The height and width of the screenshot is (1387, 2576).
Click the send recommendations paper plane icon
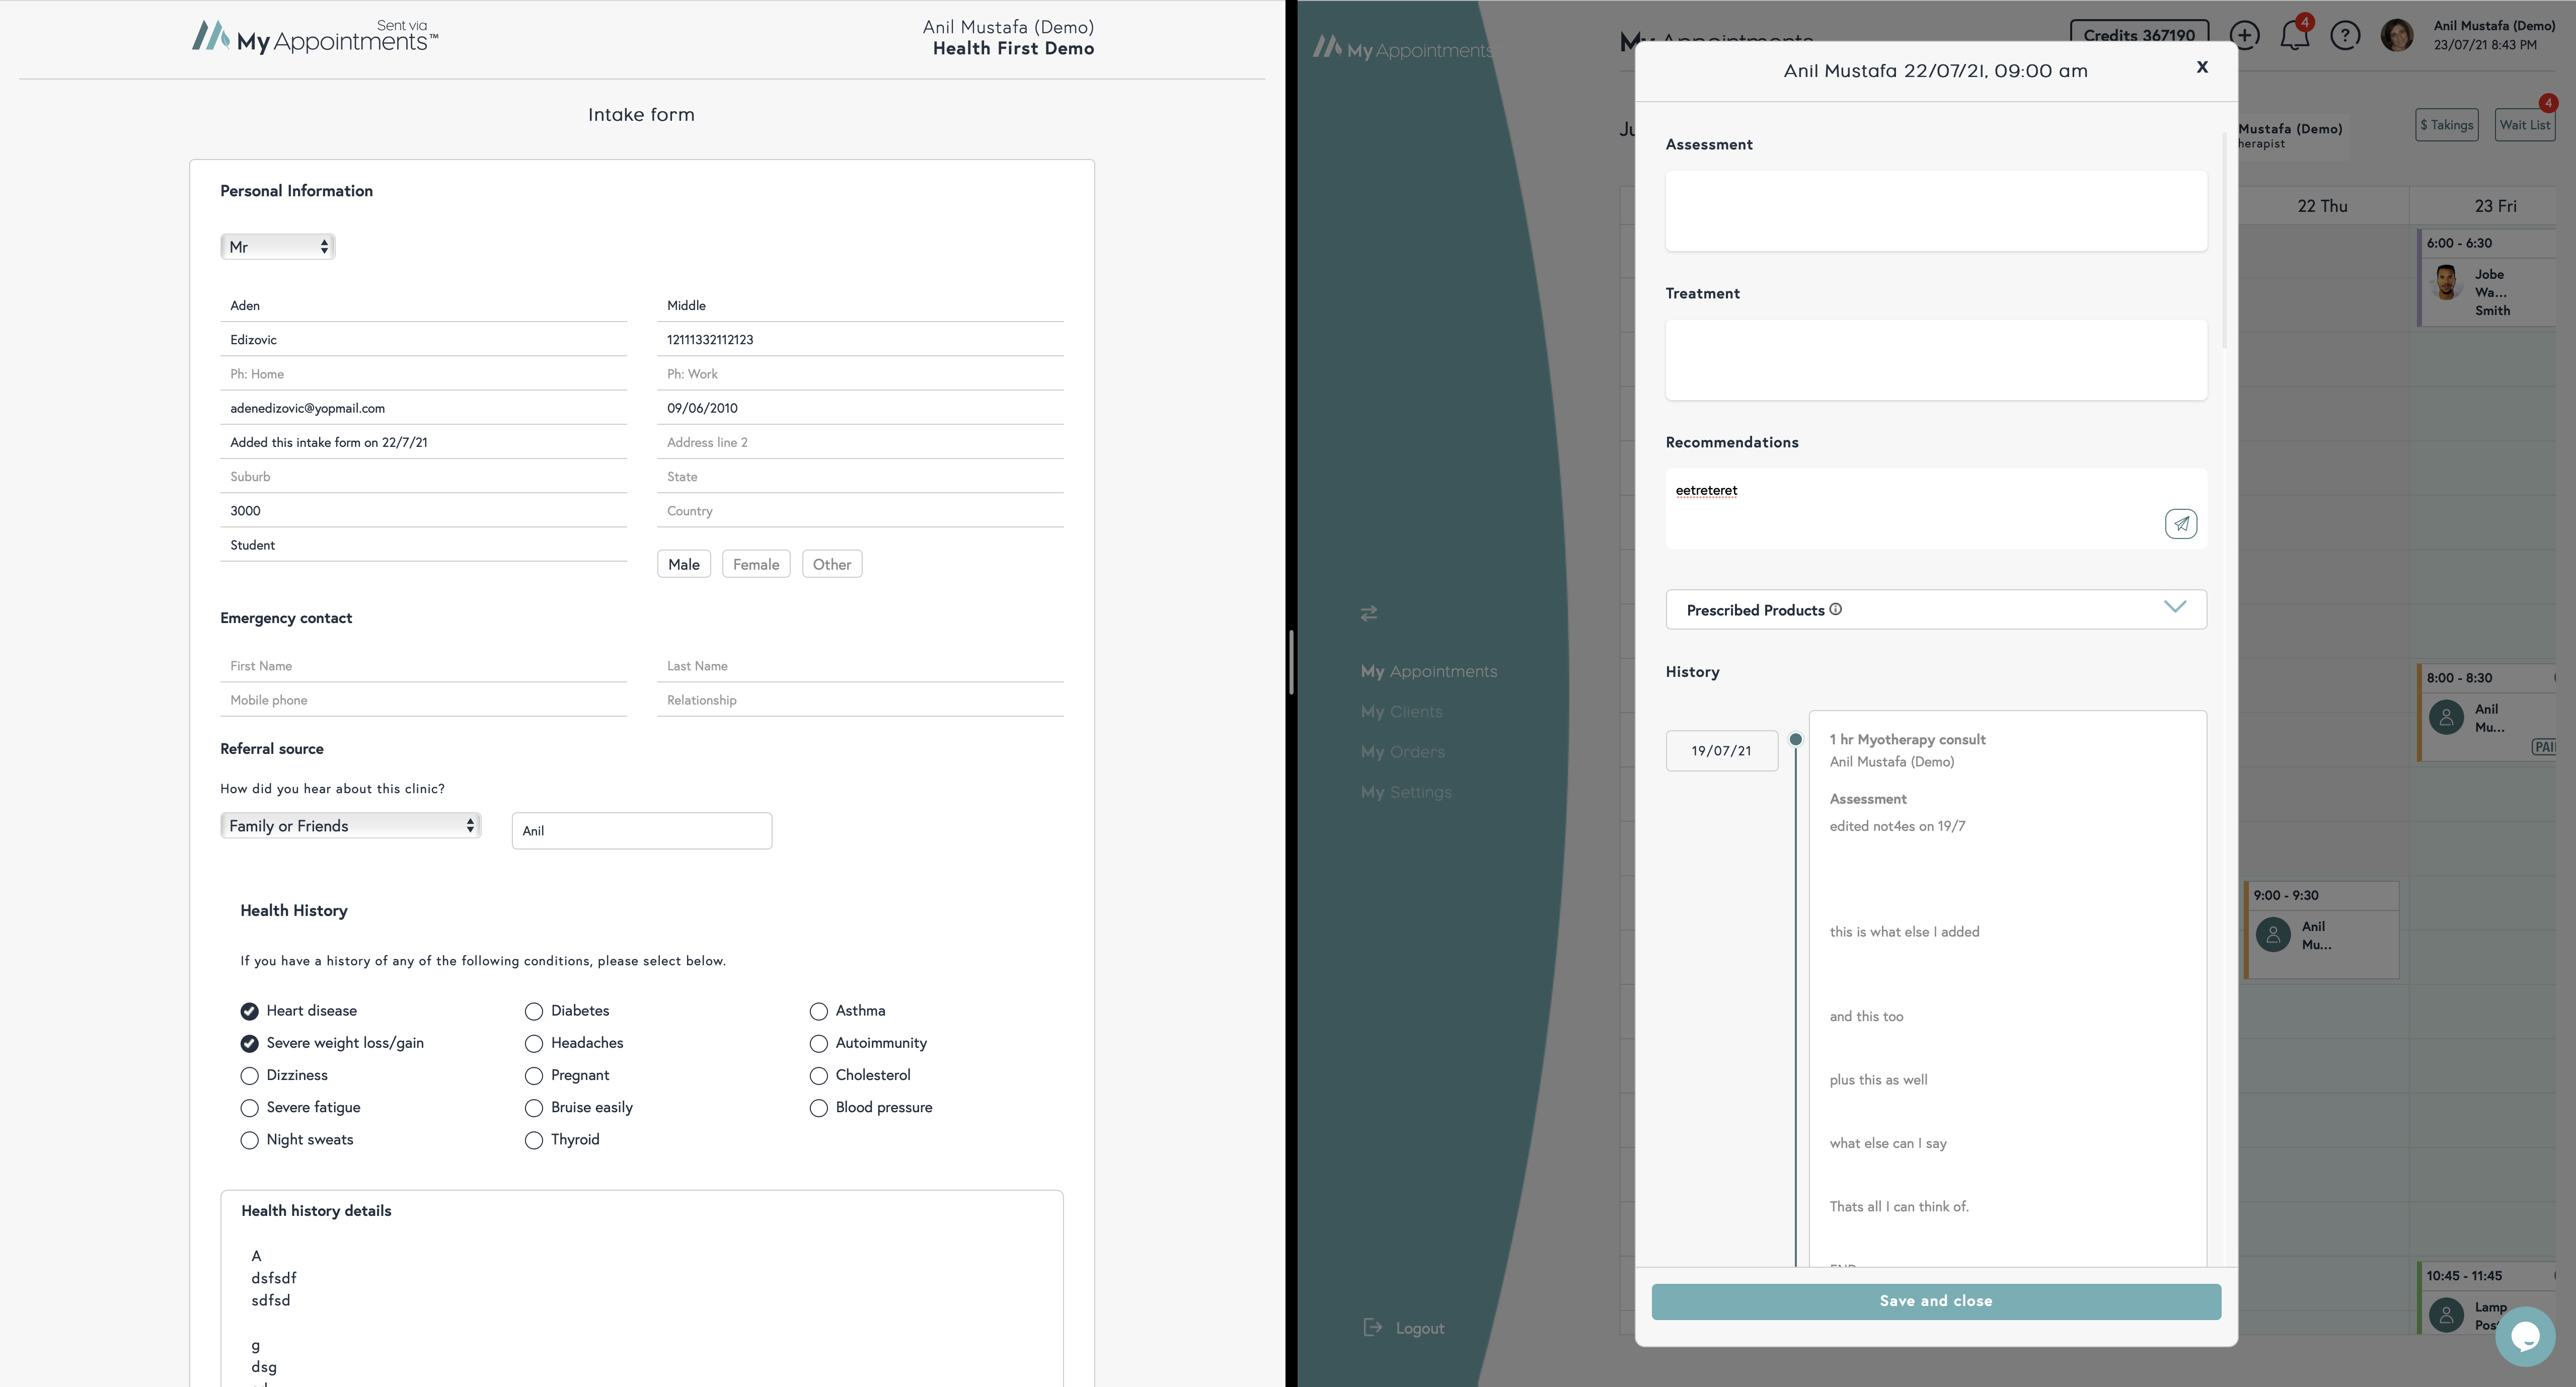coord(2180,524)
